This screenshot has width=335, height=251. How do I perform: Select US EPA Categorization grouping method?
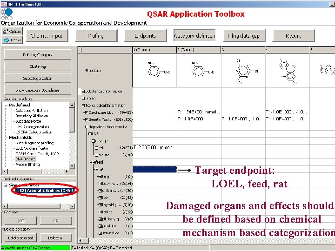point(34,132)
